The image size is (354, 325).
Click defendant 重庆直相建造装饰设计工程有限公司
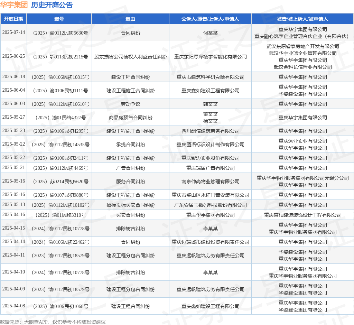[x=303, y=215]
